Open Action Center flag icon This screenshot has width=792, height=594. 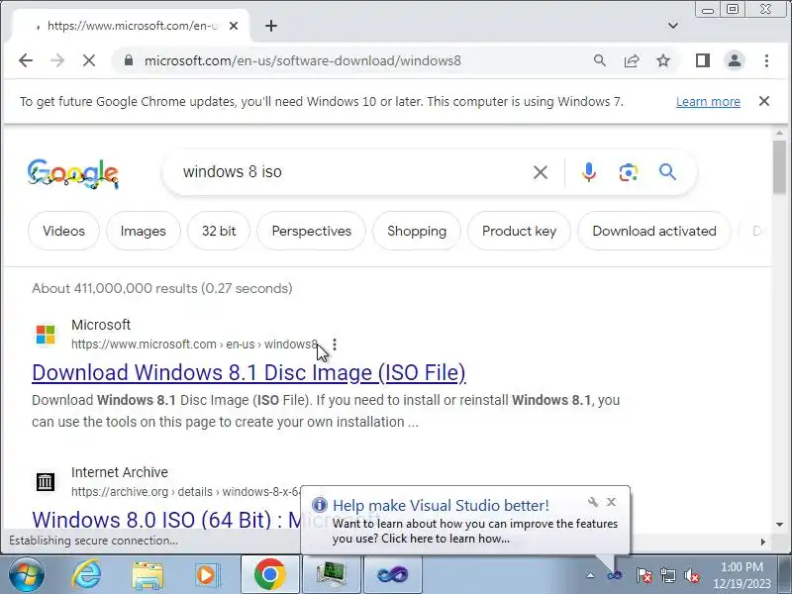(x=643, y=575)
